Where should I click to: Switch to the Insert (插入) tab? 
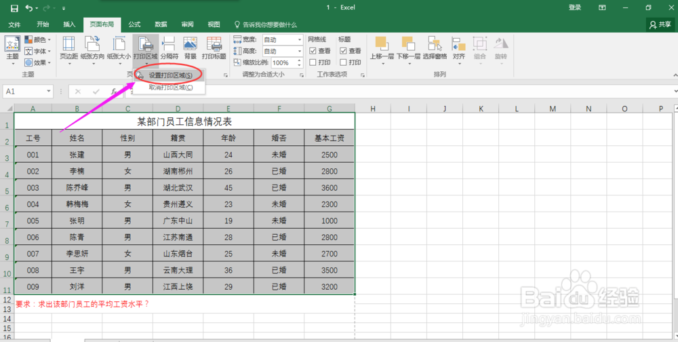coord(69,24)
